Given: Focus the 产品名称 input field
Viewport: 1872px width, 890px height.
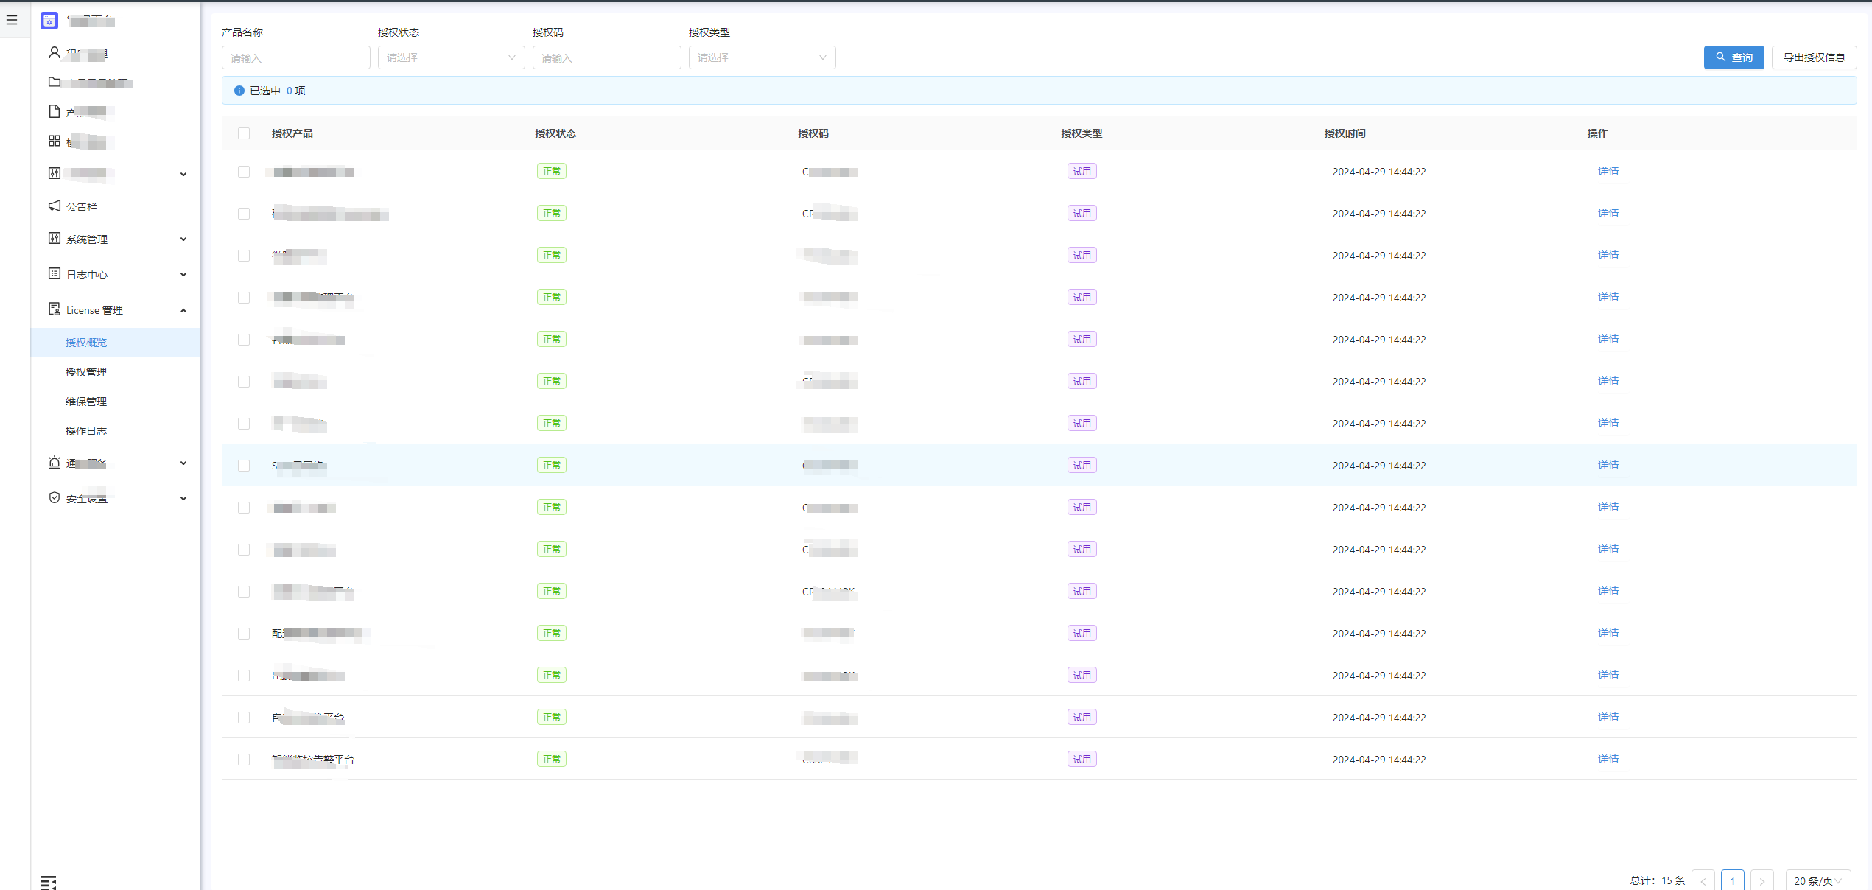Looking at the screenshot, I should point(295,57).
